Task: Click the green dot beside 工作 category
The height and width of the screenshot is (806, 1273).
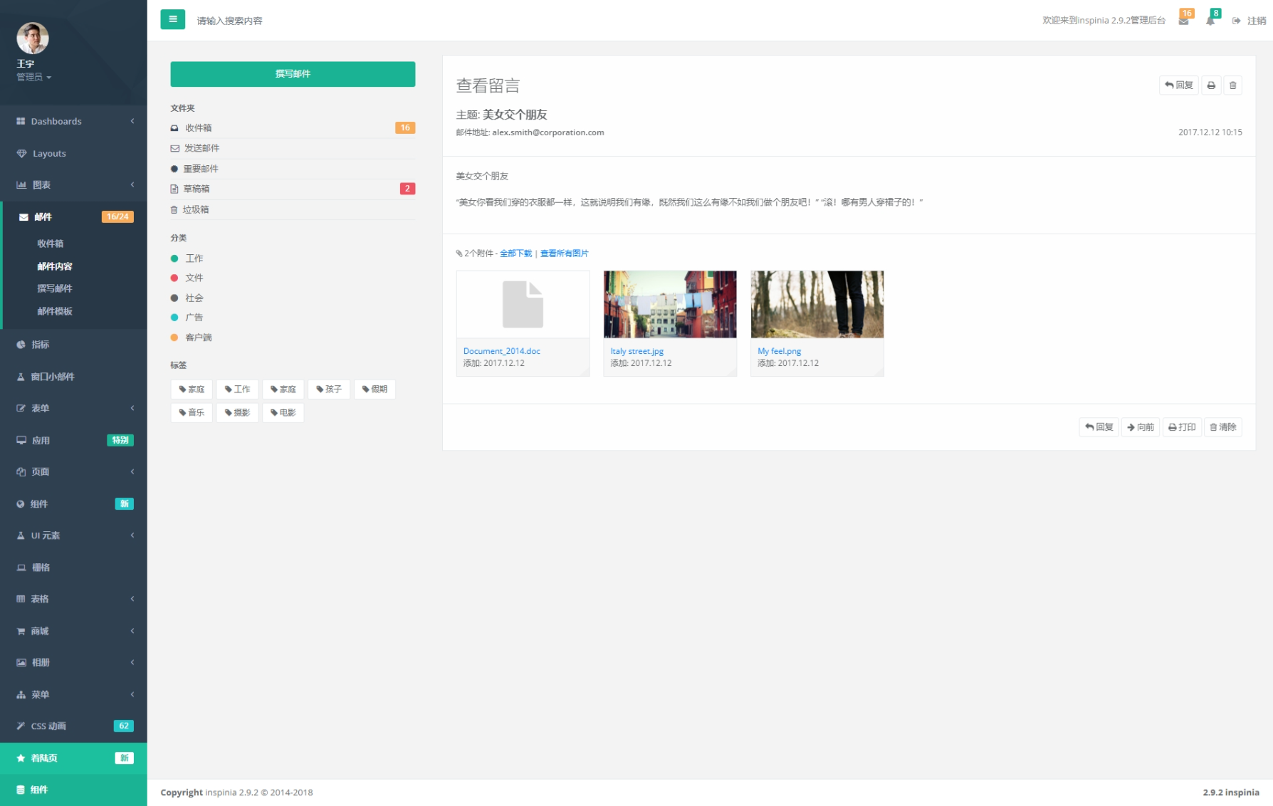Action: coord(175,258)
